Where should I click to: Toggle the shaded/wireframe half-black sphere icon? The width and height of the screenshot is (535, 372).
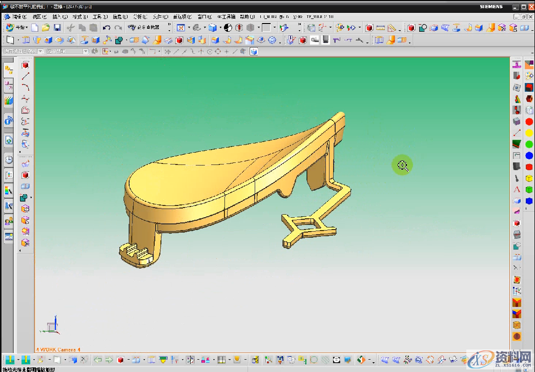[228, 28]
